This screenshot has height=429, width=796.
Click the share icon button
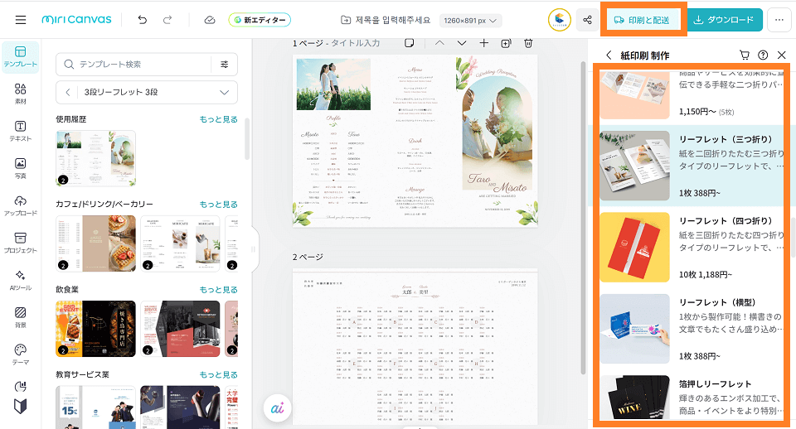[588, 20]
